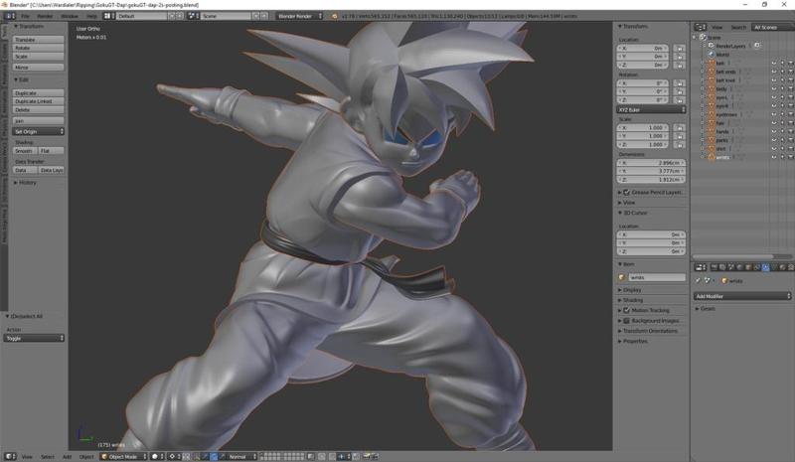Open the Object Mode dropdown
795x462 pixels.
tap(123, 456)
